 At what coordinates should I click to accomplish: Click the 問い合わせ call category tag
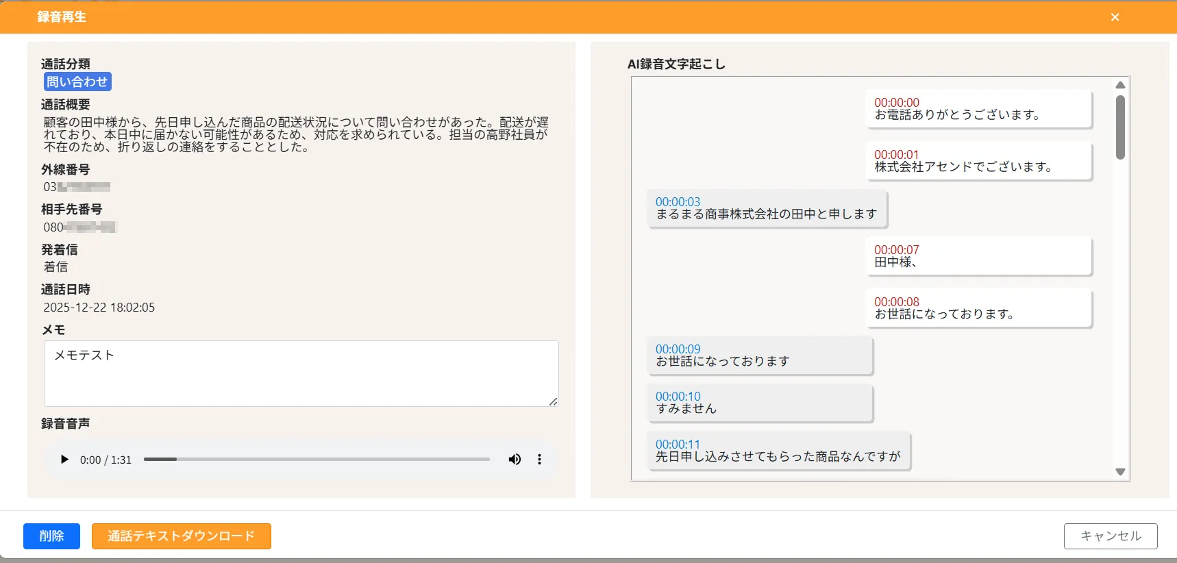(x=77, y=82)
